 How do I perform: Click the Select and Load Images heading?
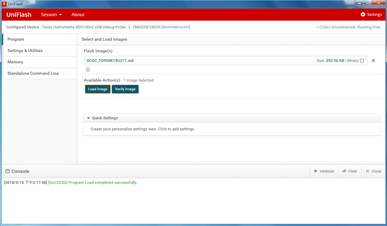point(104,39)
